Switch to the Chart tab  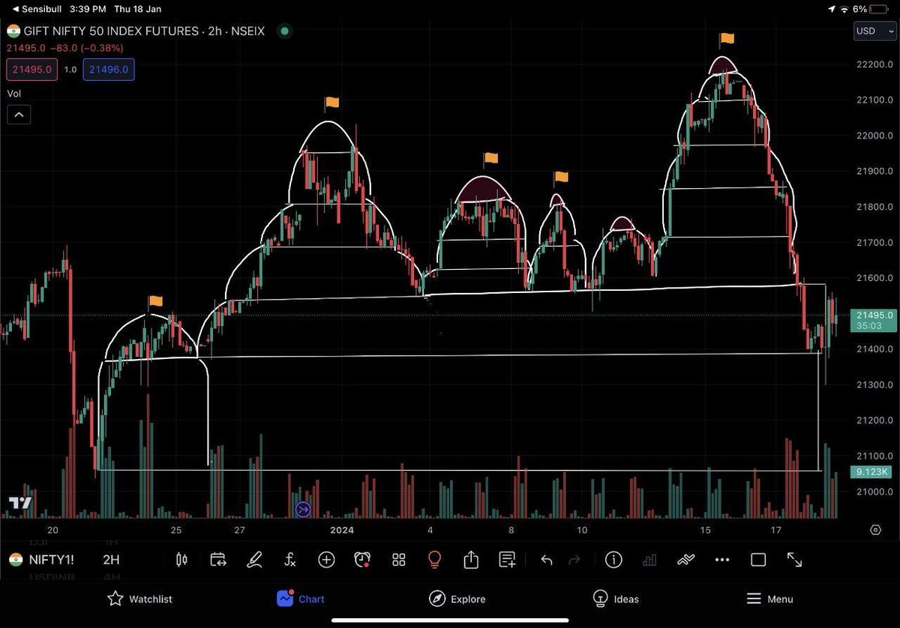tap(300, 599)
